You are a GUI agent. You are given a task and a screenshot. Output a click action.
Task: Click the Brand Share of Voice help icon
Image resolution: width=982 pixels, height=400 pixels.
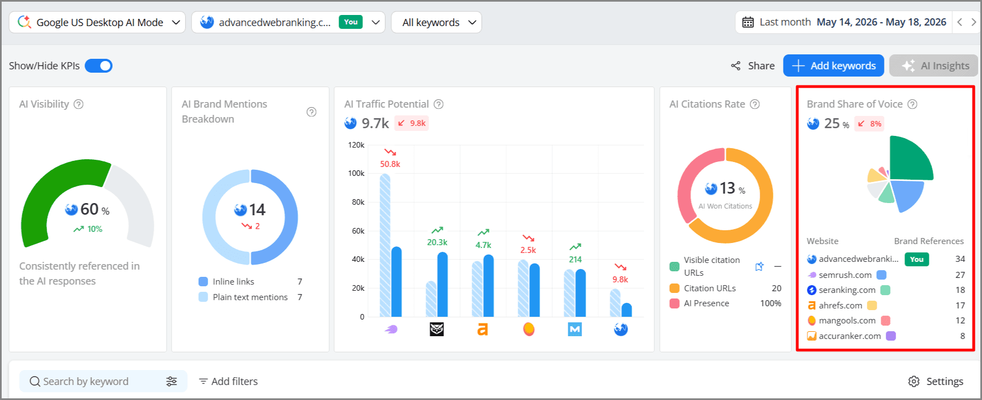click(x=912, y=104)
